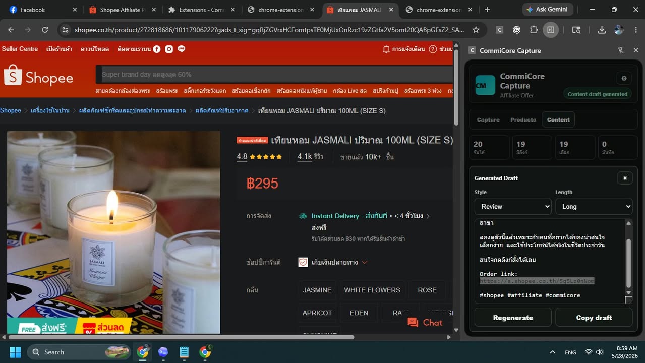This screenshot has width=645, height=363.
Task: Reload the Shopee page
Action: point(45,30)
